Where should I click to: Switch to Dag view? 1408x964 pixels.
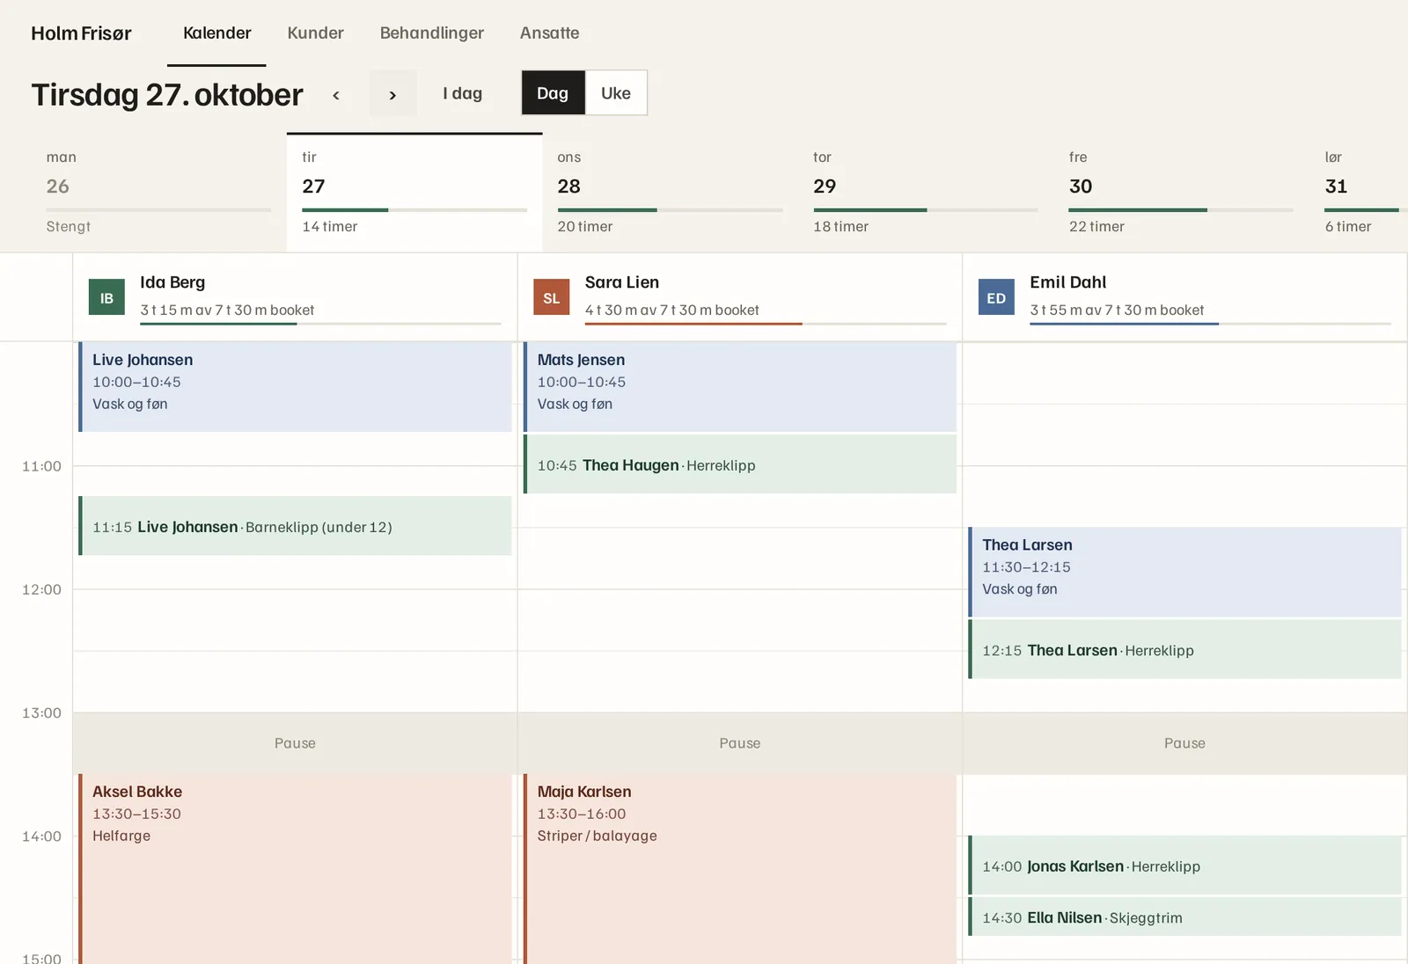(x=553, y=93)
